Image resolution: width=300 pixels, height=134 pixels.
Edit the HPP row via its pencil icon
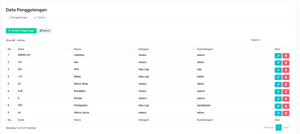point(278,70)
